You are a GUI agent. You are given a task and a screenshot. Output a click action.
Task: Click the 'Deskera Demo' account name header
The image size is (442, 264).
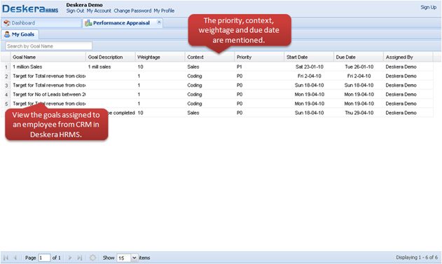point(84,5)
